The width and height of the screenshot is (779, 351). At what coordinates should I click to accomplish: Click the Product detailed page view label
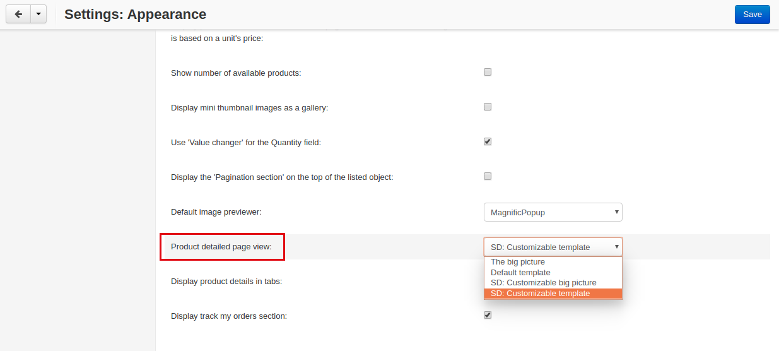point(221,247)
